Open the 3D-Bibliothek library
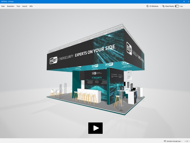This screenshot has height=143, width=190. pyautogui.click(x=154, y=6)
